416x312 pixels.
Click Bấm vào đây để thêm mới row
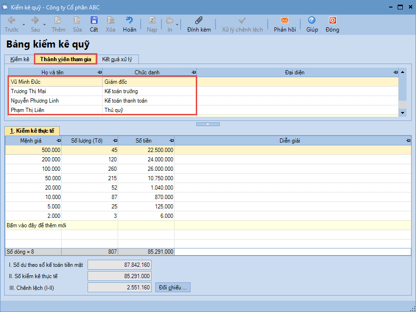37,225
